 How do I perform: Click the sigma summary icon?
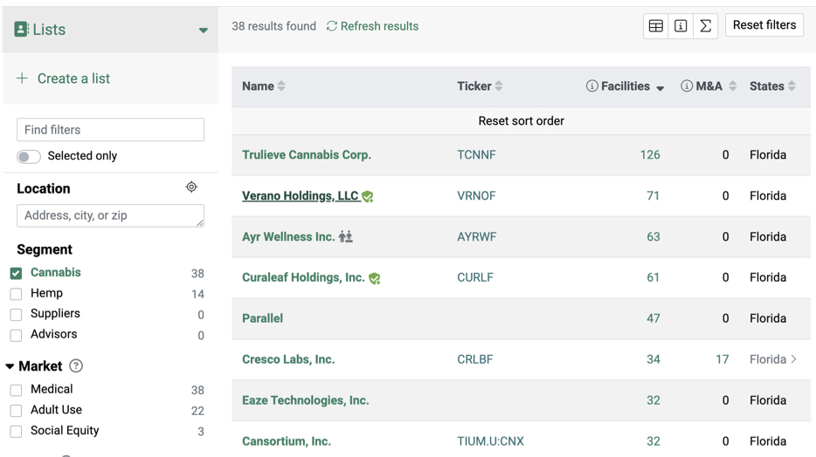click(x=705, y=26)
